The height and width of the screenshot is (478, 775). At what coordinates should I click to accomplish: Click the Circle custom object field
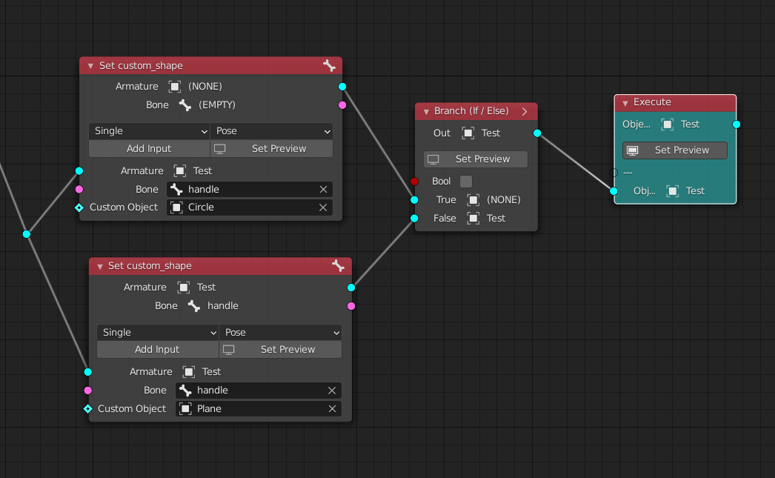pos(250,208)
